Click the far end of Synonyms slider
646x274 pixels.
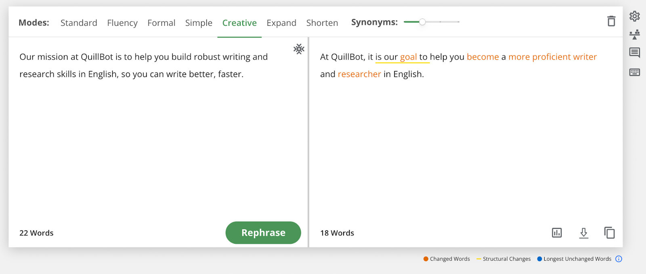tap(458, 22)
